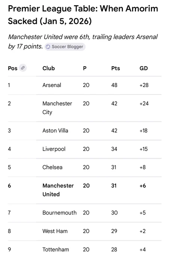
Task: Click the globe icon in Soccer Blogger chip
Action: click(x=48, y=47)
